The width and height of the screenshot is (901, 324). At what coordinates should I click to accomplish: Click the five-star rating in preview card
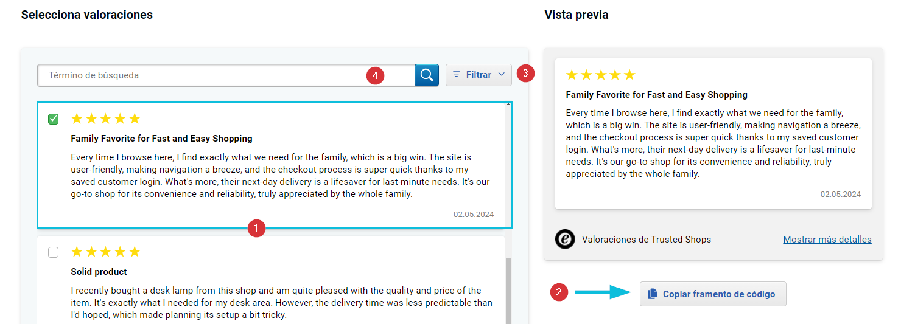coord(601,75)
